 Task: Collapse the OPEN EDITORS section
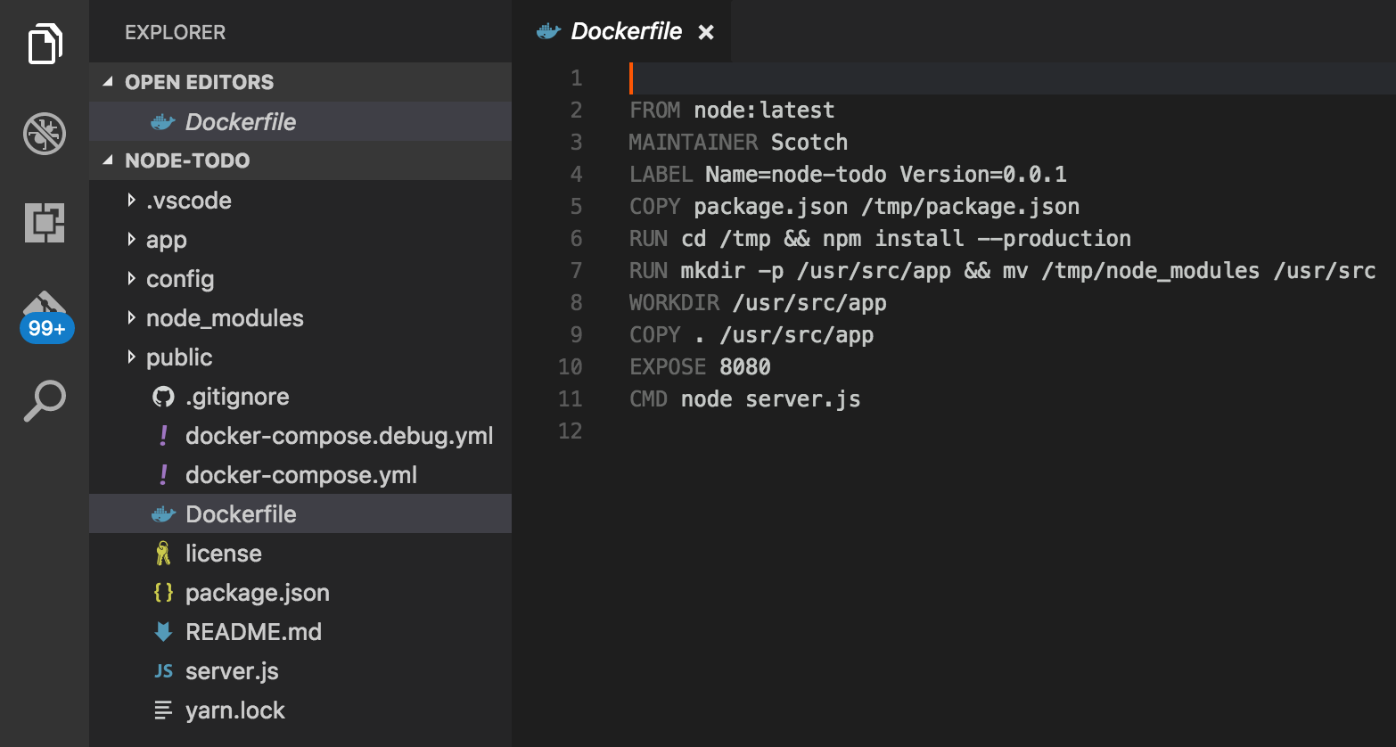[108, 82]
